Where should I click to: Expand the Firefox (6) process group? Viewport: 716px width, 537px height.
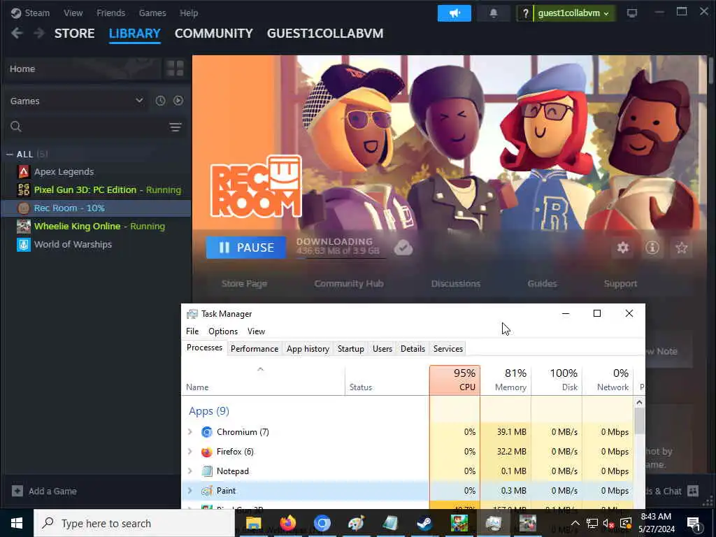point(190,451)
